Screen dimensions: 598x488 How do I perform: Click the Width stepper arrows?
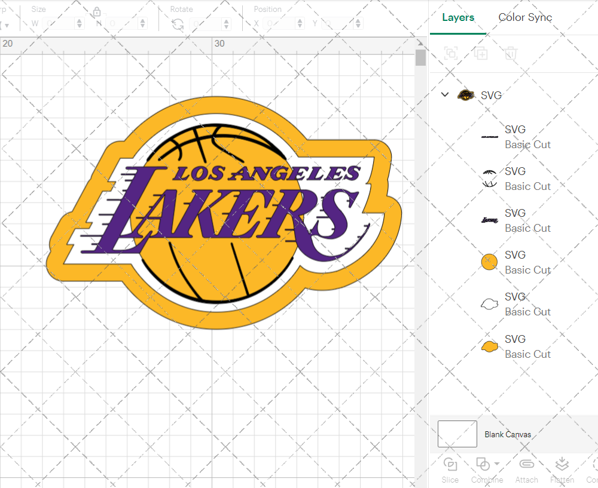80,24
